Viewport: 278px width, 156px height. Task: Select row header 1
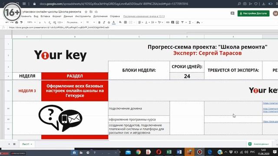pyautogui.click(x=8, y=44)
